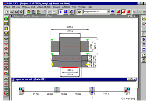Screen dimensions: 149x103
Task: Click the New project toolbar icon
Action: point(6,12)
